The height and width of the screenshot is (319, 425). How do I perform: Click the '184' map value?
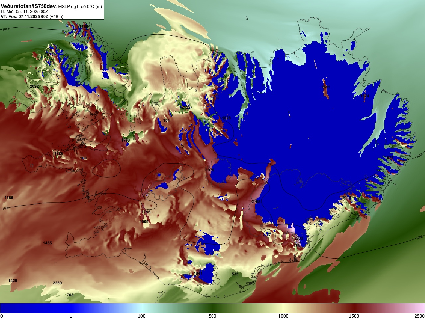(x=166, y=120)
